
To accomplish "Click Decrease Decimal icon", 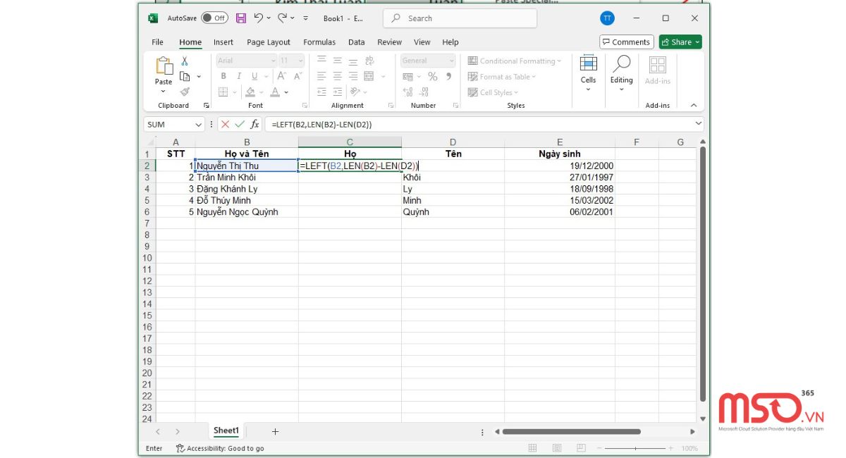I will [424, 92].
